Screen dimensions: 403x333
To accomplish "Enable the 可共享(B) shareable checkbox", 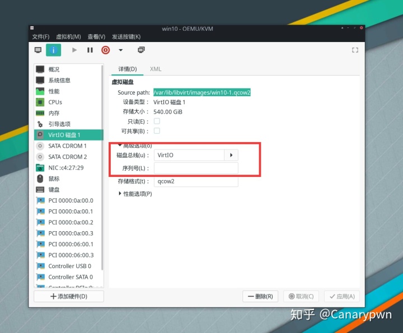I will click(x=157, y=131).
